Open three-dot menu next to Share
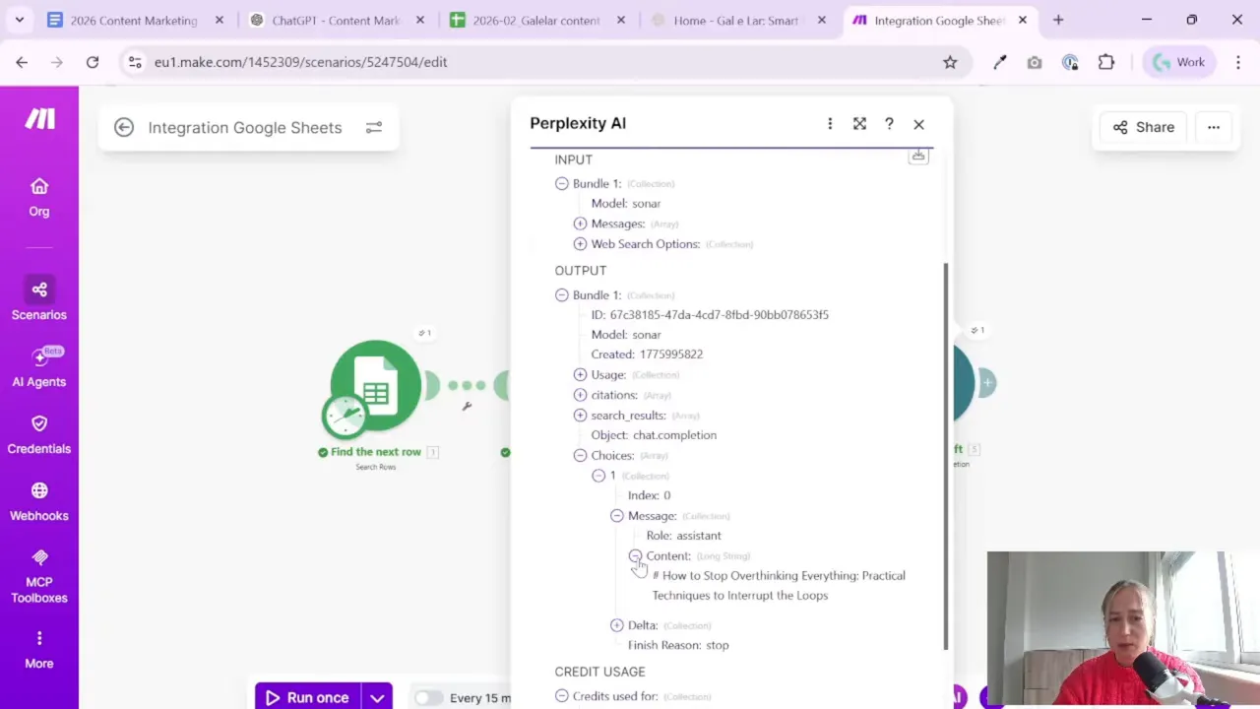Viewport: 1260px width, 709px height. pyautogui.click(x=1214, y=127)
